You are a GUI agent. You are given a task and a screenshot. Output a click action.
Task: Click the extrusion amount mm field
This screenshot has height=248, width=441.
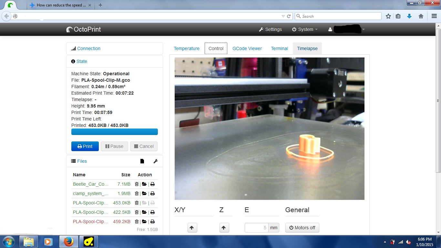point(257,228)
